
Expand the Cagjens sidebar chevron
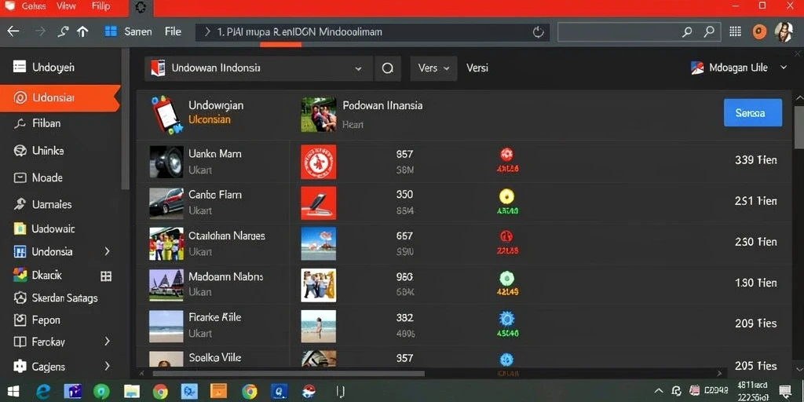tap(107, 366)
